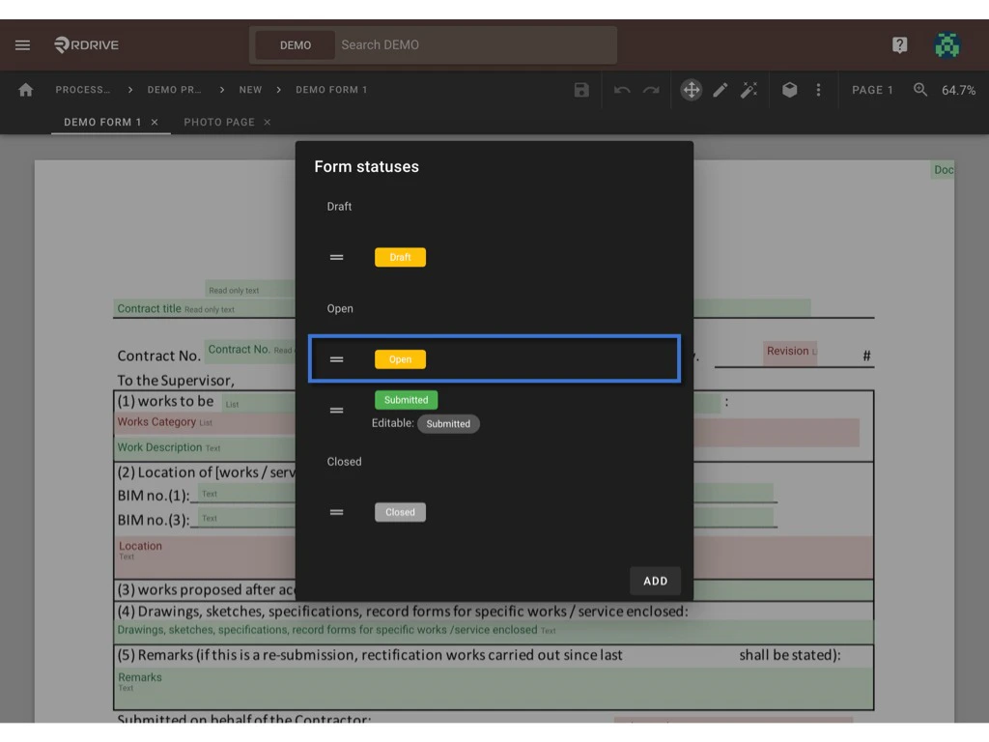Open the layers cube panel
Screen dimensions: 989x742
789,89
